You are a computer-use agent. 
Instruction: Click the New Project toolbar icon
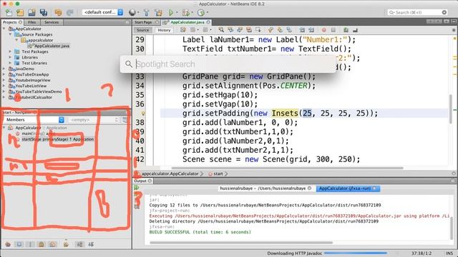tap(20, 13)
